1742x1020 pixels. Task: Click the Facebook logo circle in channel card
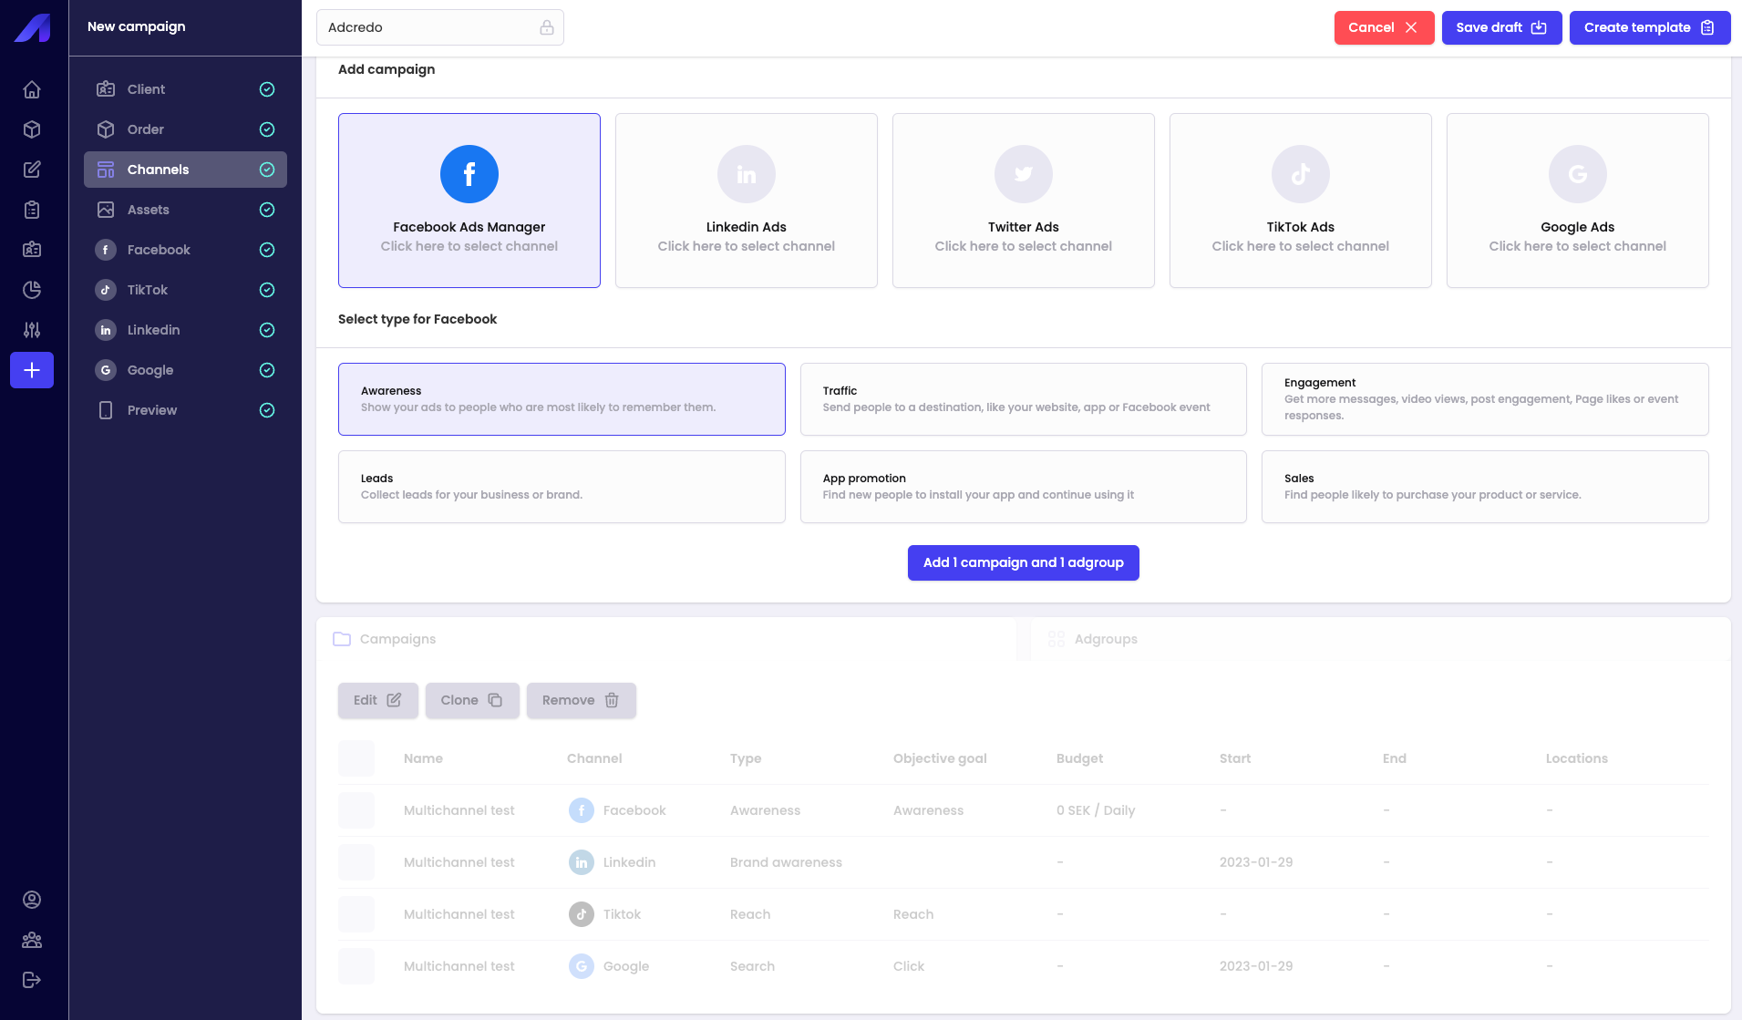[x=469, y=174]
